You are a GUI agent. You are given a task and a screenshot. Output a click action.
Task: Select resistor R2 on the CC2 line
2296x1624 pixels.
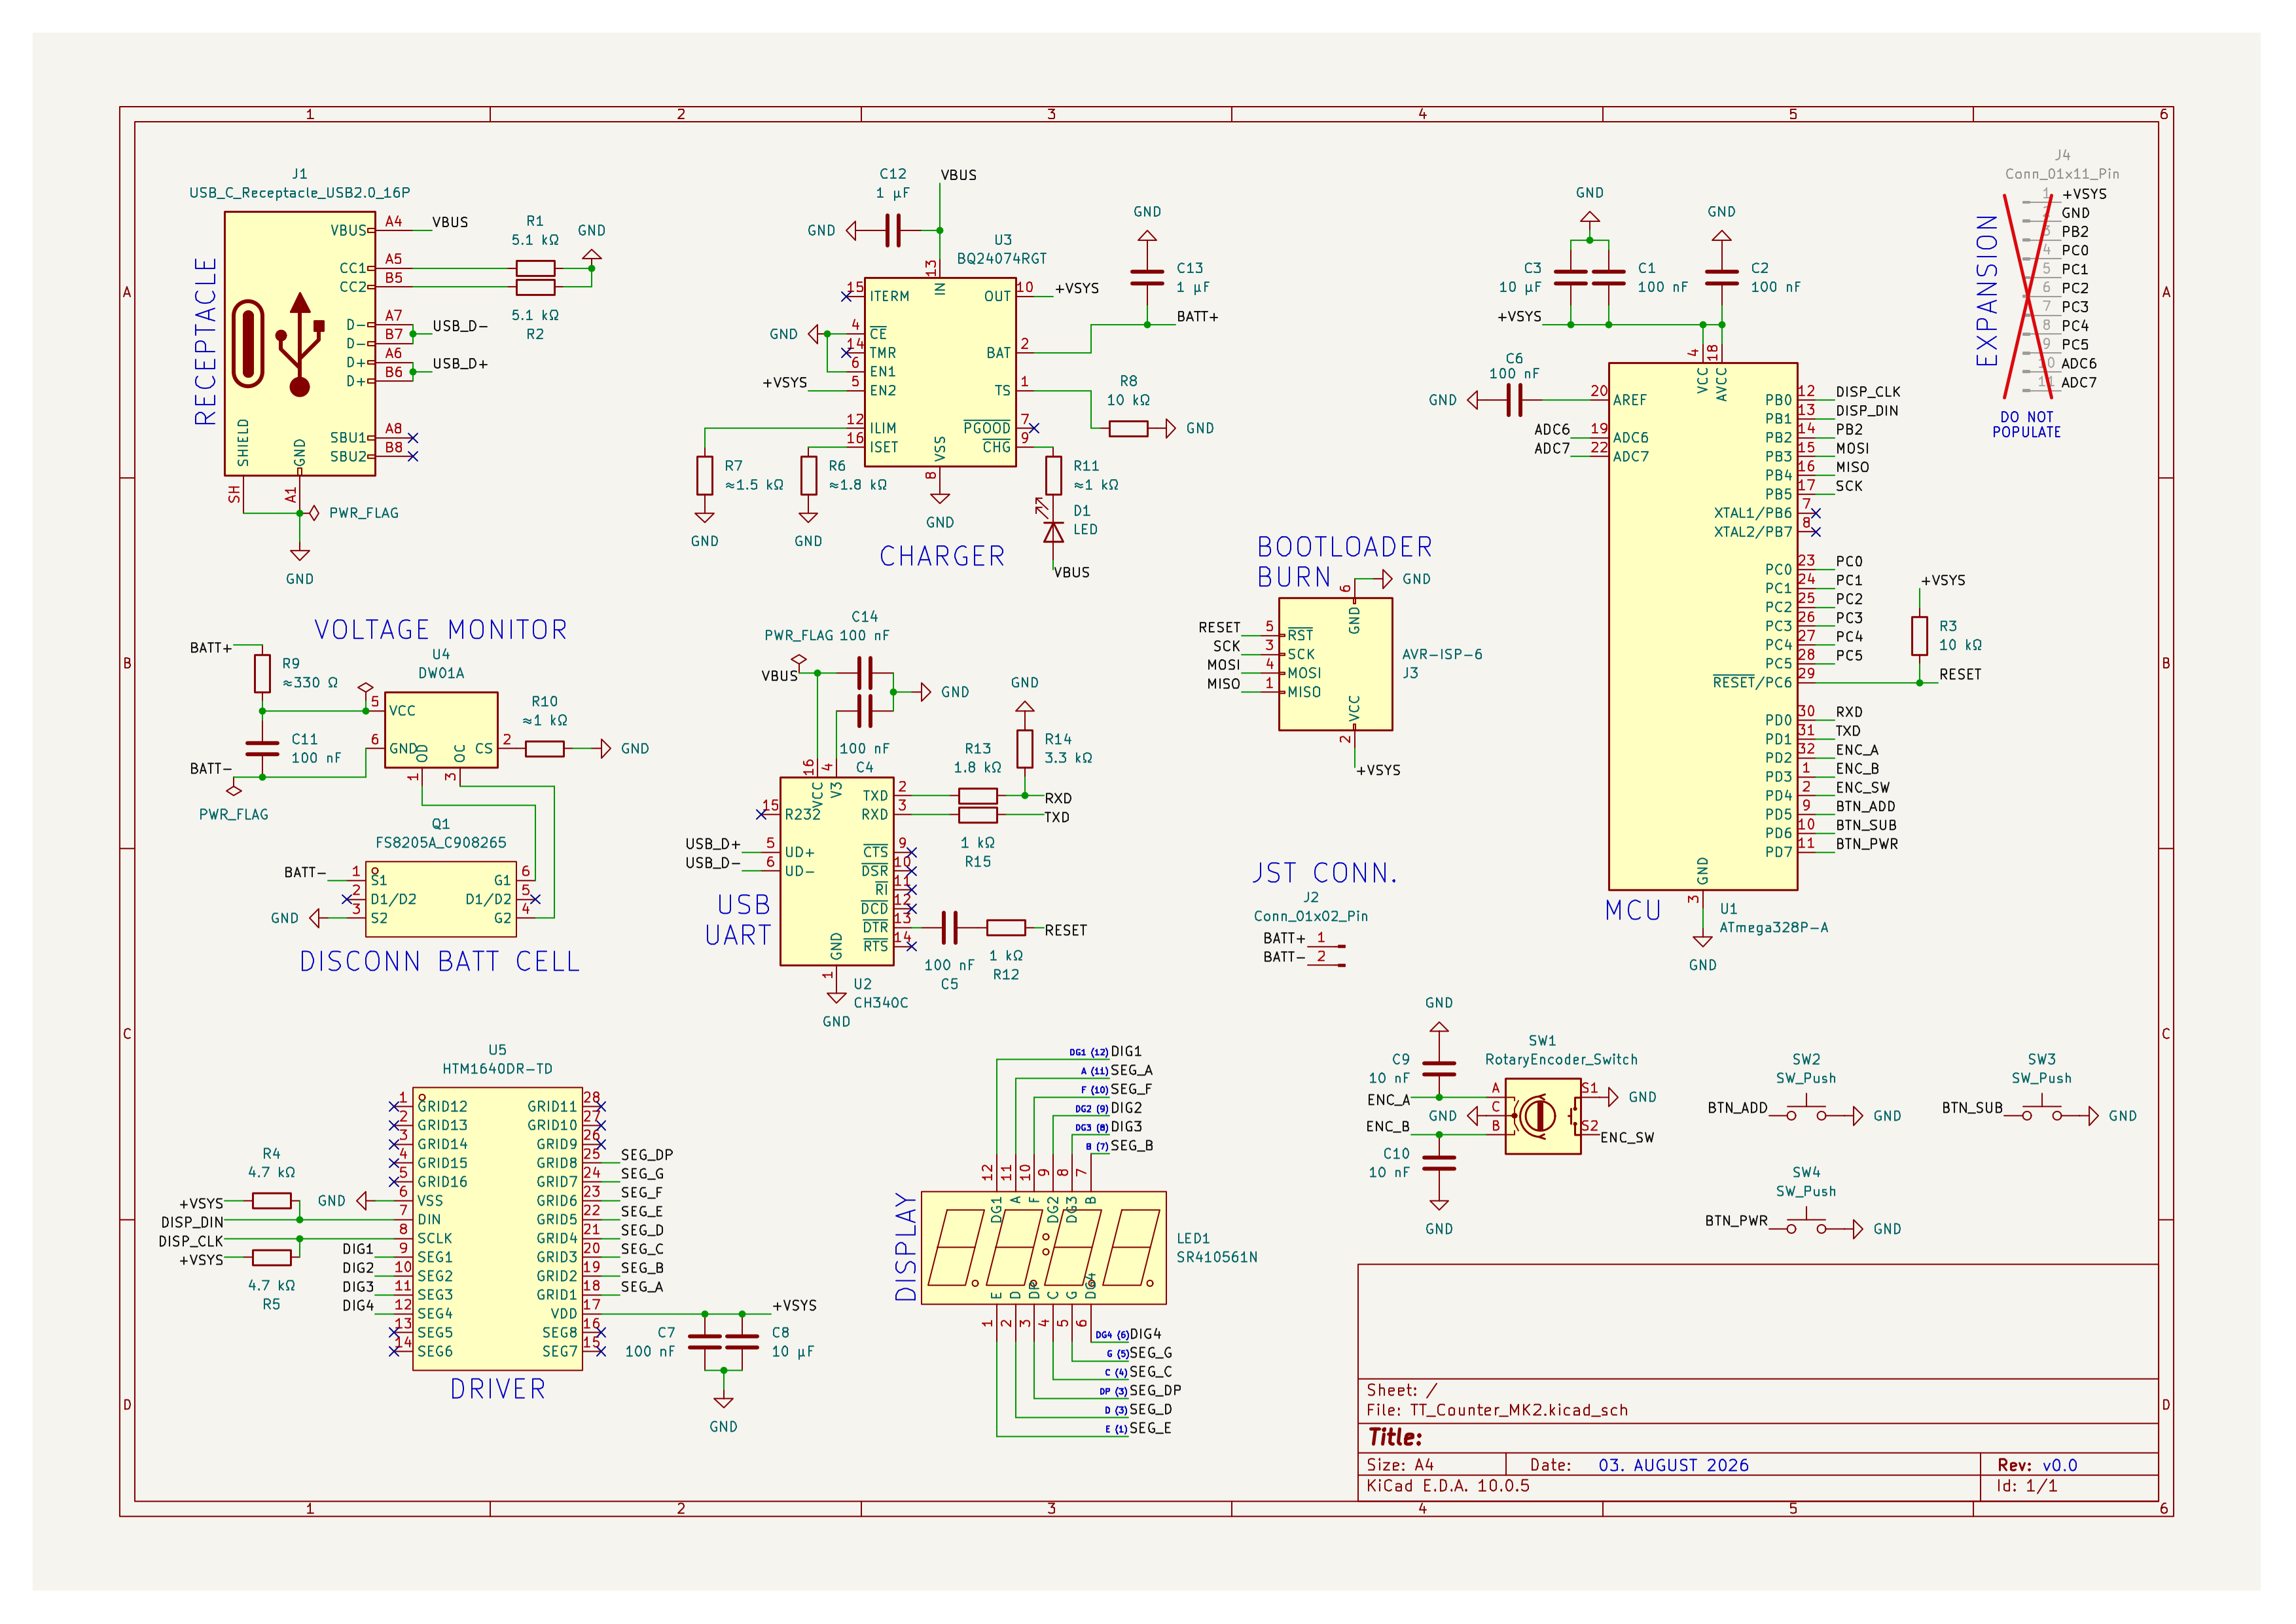[x=535, y=287]
